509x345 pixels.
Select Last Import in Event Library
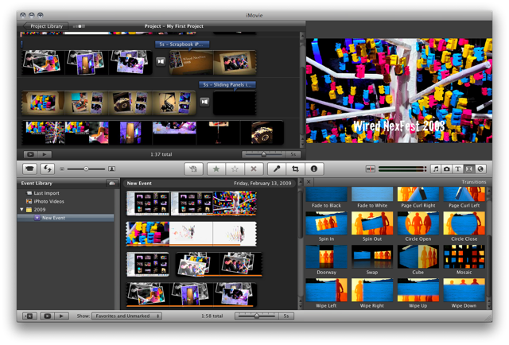tap(46, 193)
